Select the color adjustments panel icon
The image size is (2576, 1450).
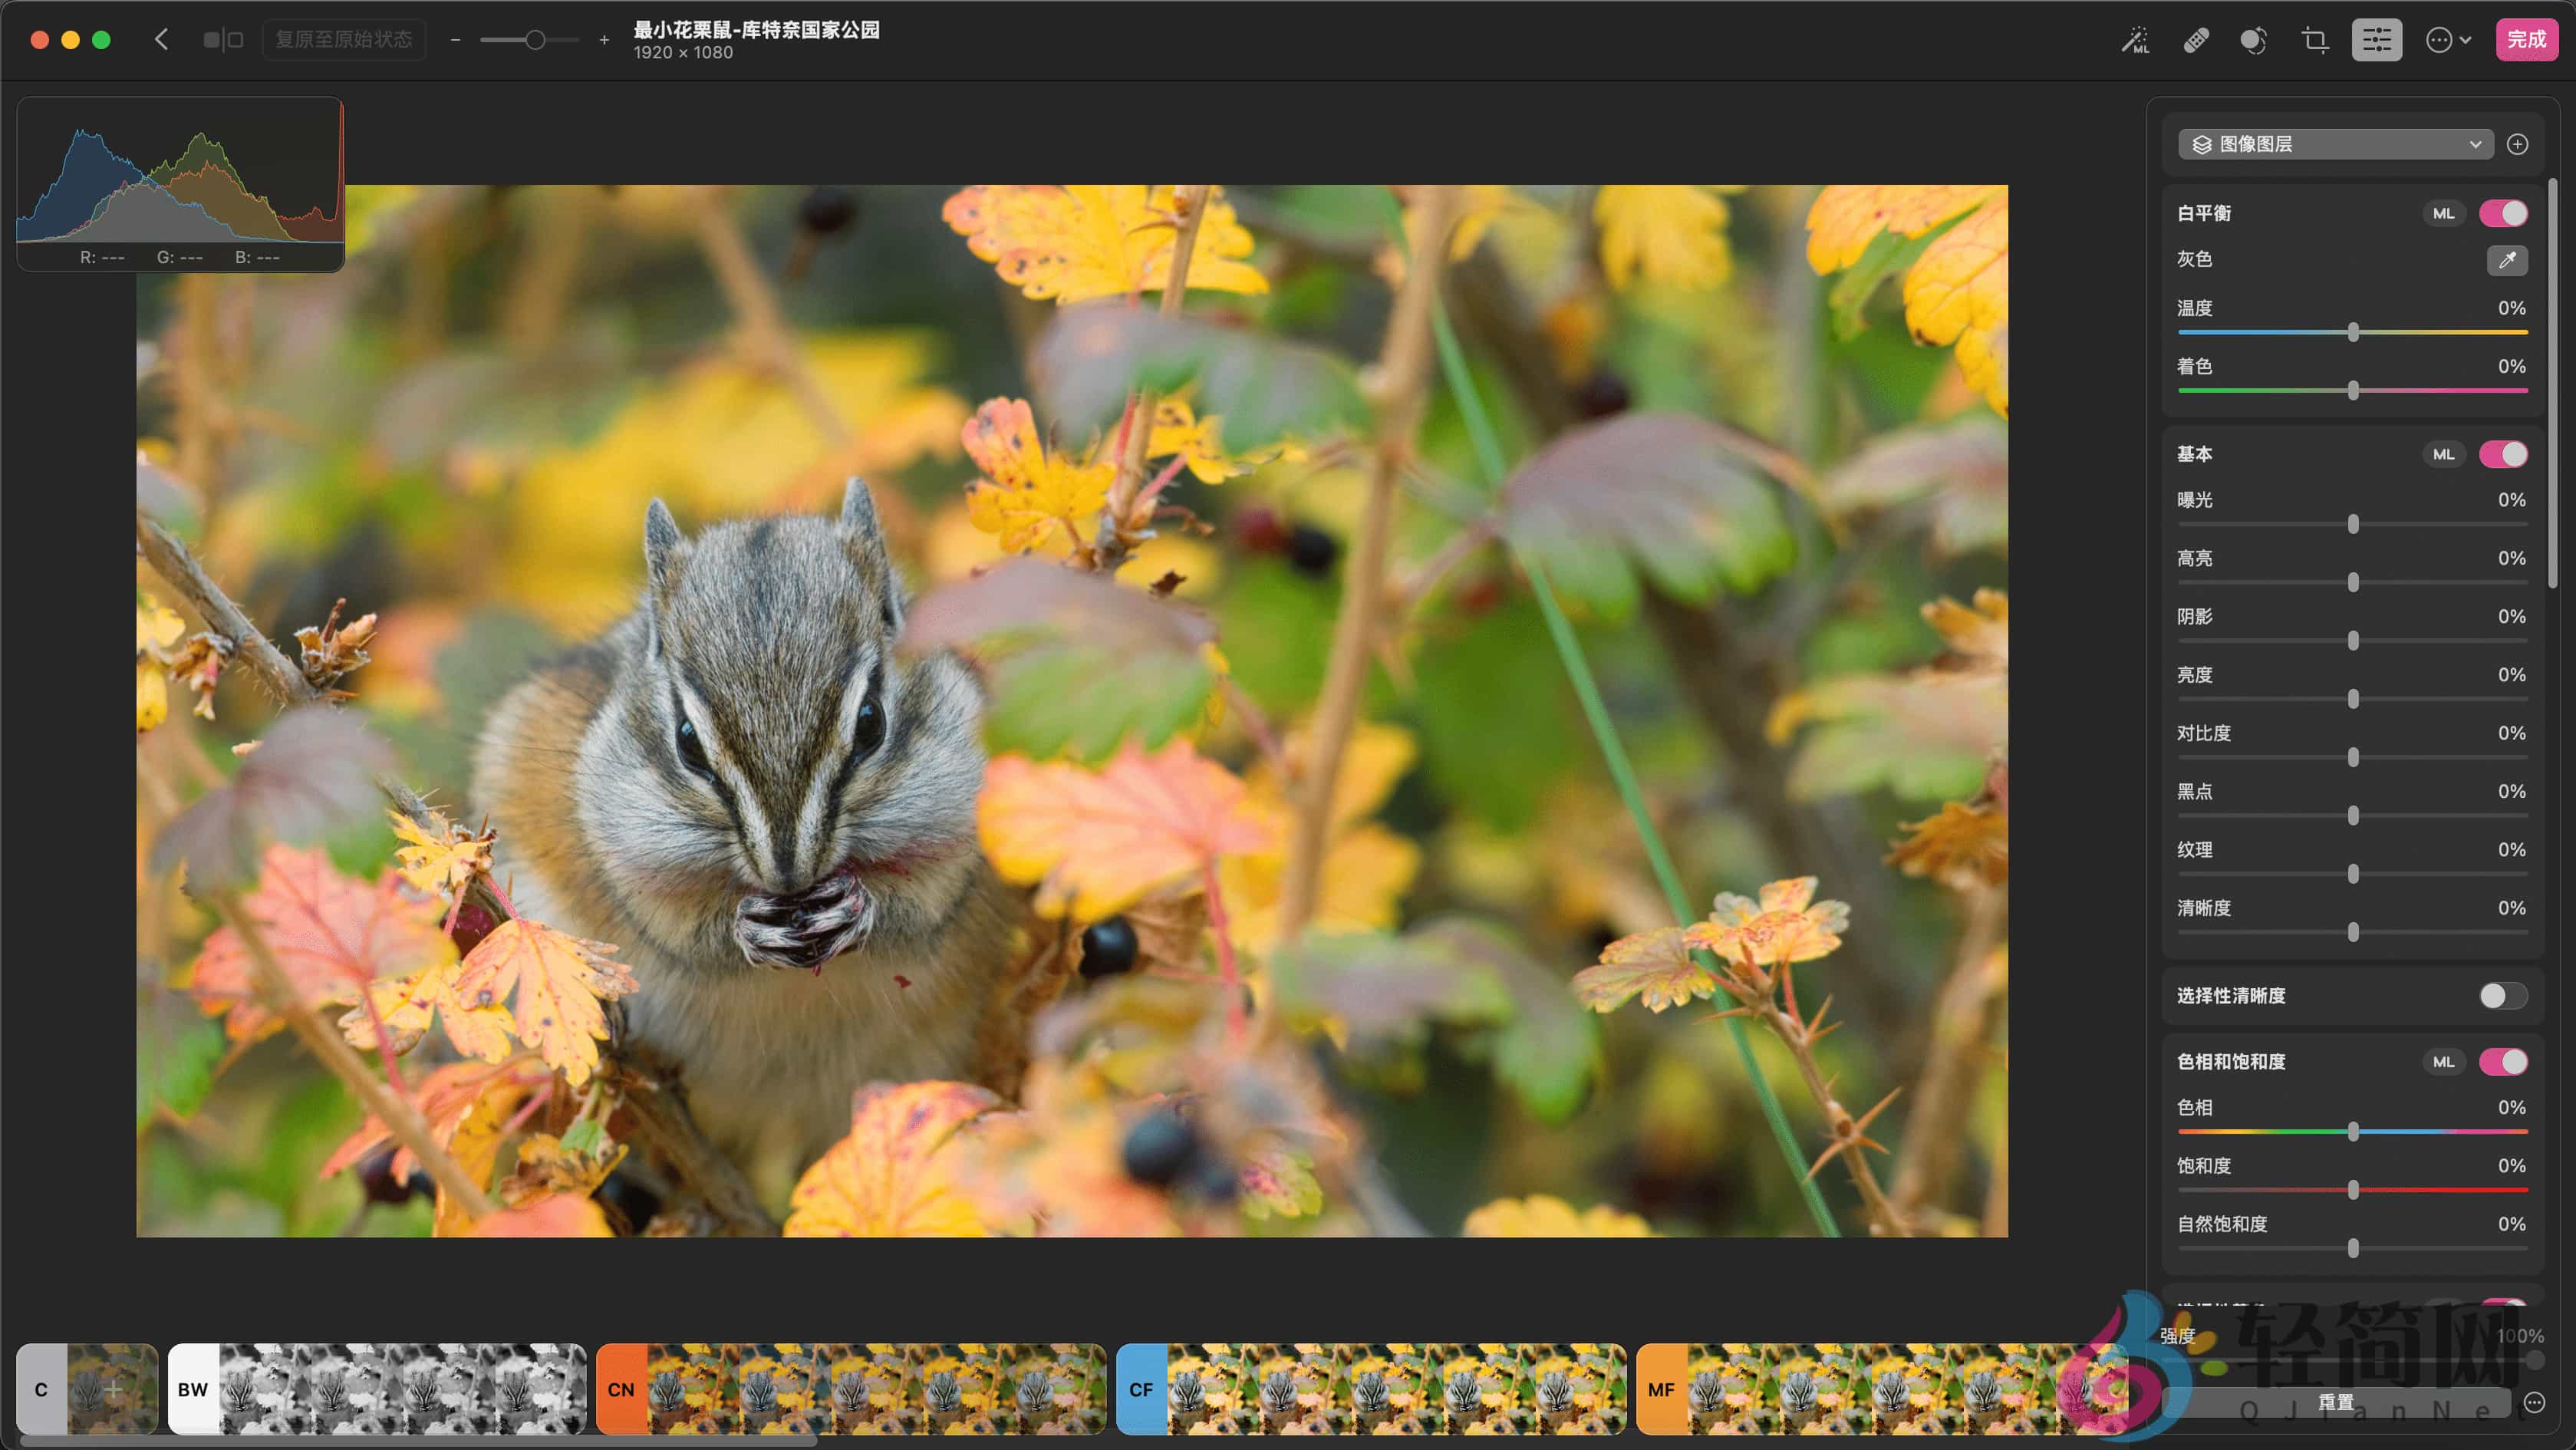coord(2376,40)
